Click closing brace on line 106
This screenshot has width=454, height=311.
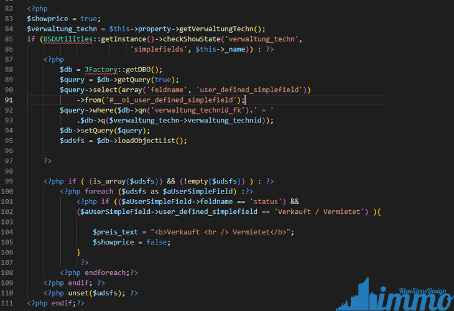[x=78, y=253]
